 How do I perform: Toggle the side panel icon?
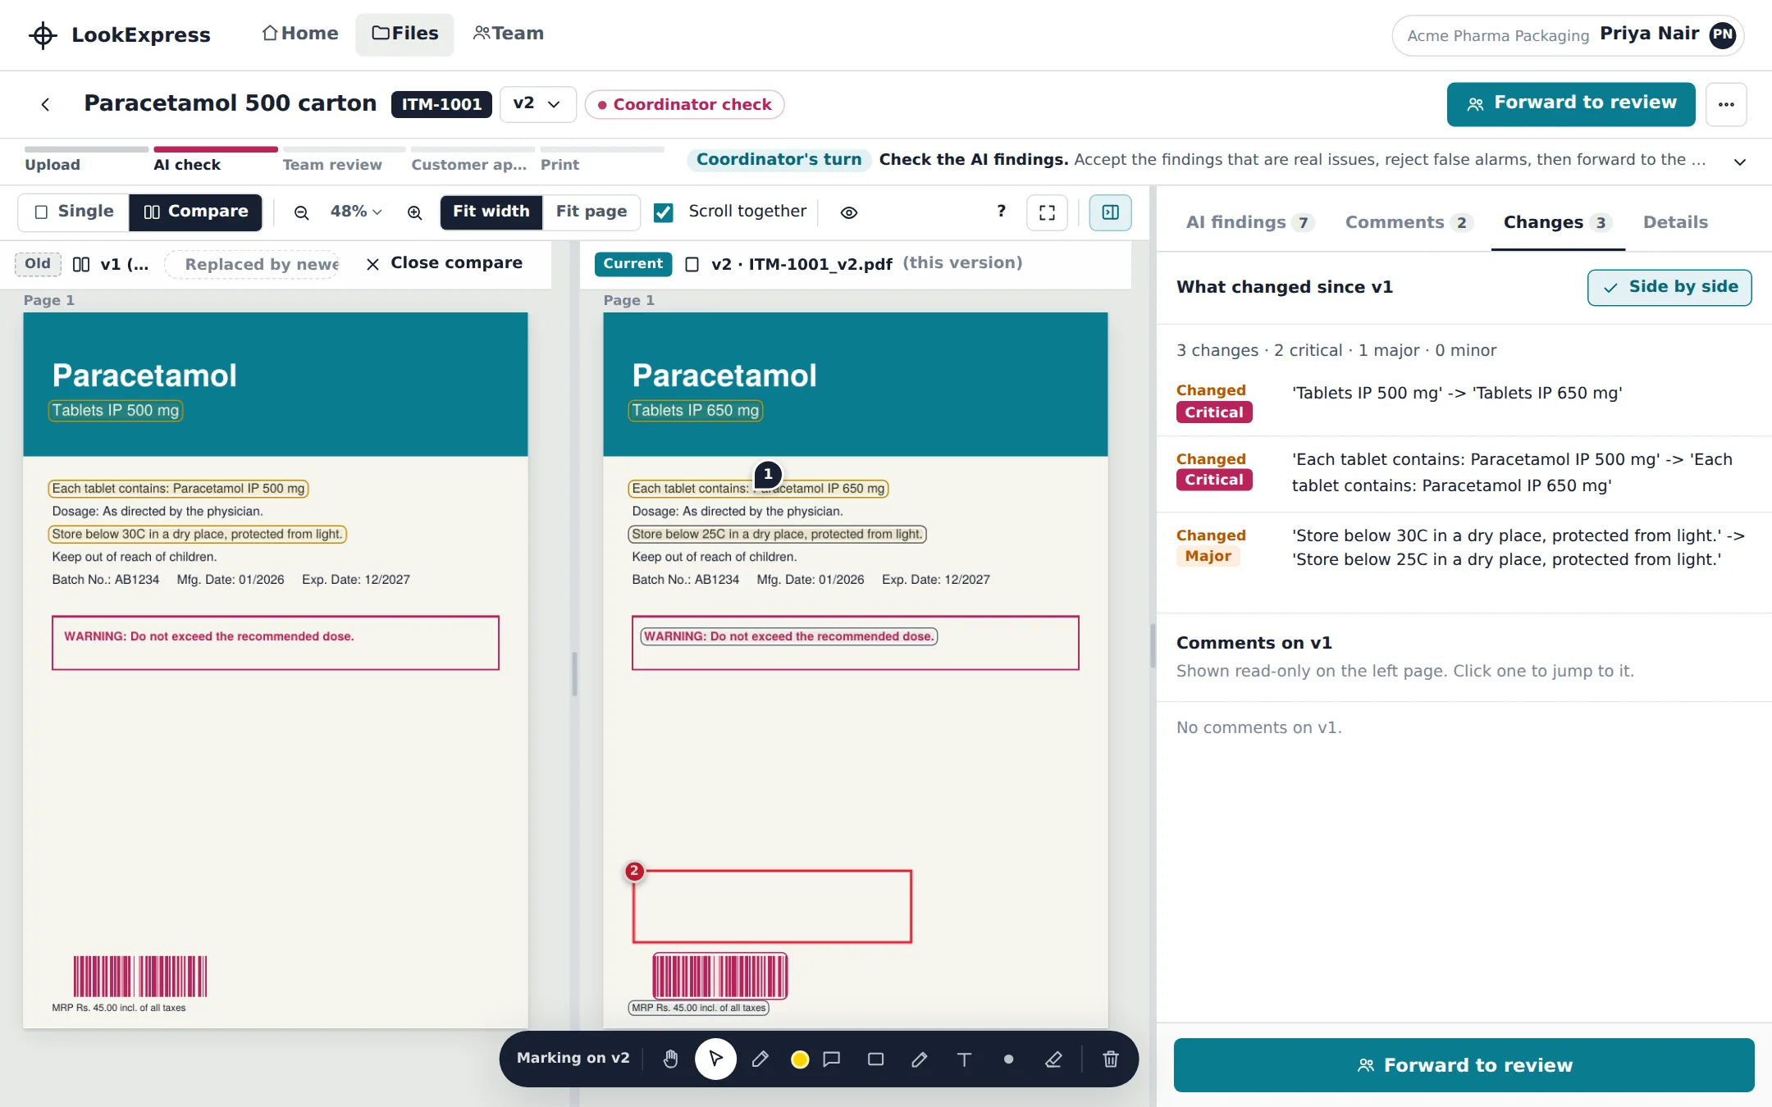1111,212
